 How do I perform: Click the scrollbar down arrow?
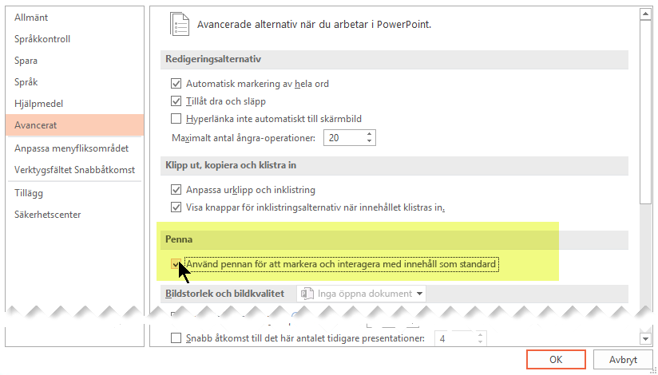pyautogui.click(x=645, y=338)
